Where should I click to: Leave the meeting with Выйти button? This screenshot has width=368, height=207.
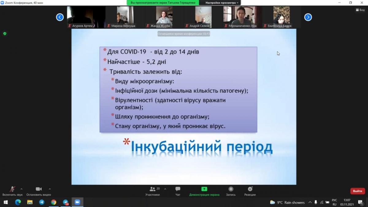point(358,191)
